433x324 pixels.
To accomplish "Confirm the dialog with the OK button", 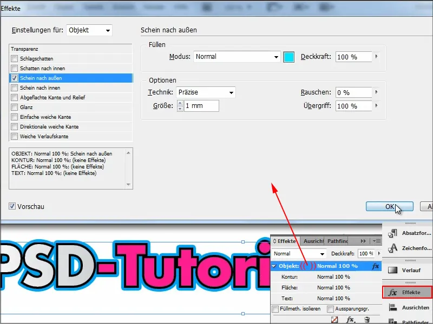I will pyautogui.click(x=389, y=206).
